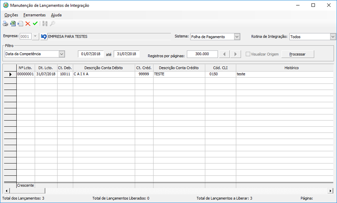
Task: Open the Opções menu
Action: tap(11, 15)
